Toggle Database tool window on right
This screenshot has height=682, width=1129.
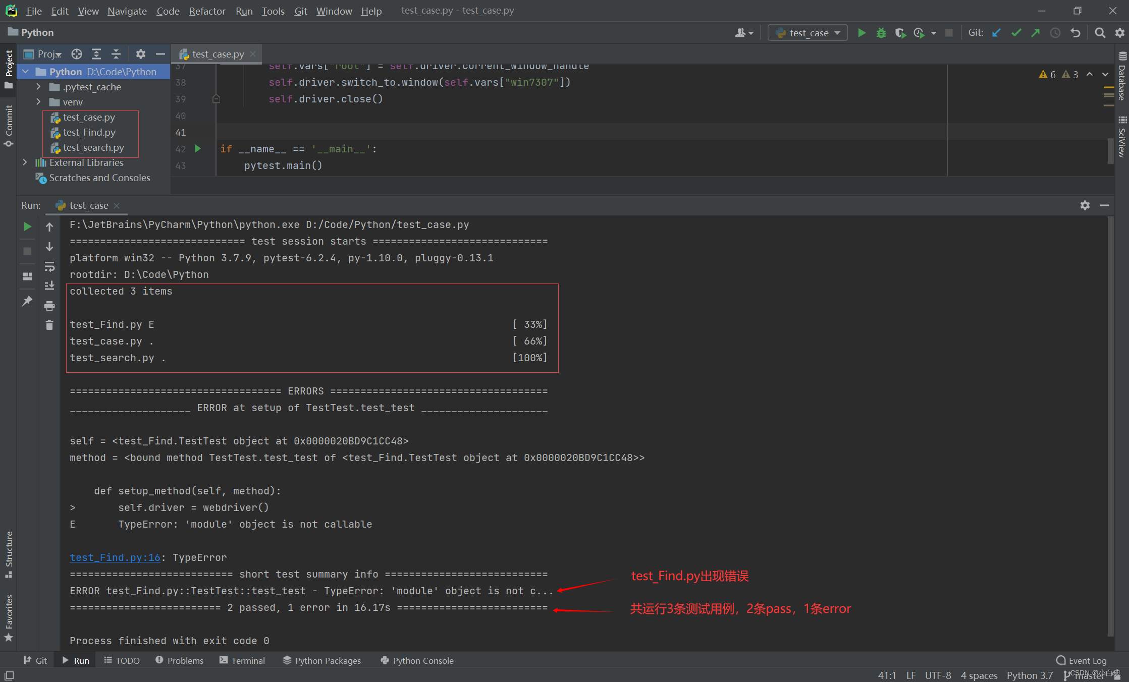(x=1122, y=76)
